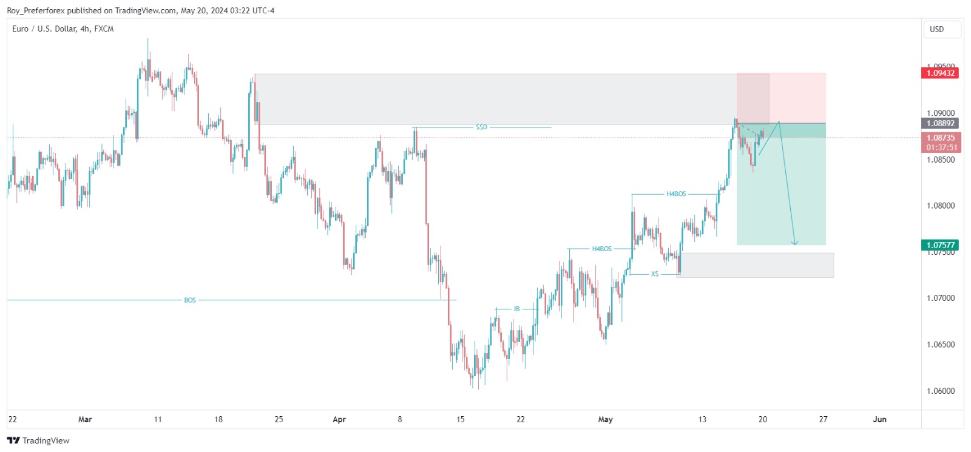
Task: Click the Apr date on time axis
Action: [x=339, y=419]
